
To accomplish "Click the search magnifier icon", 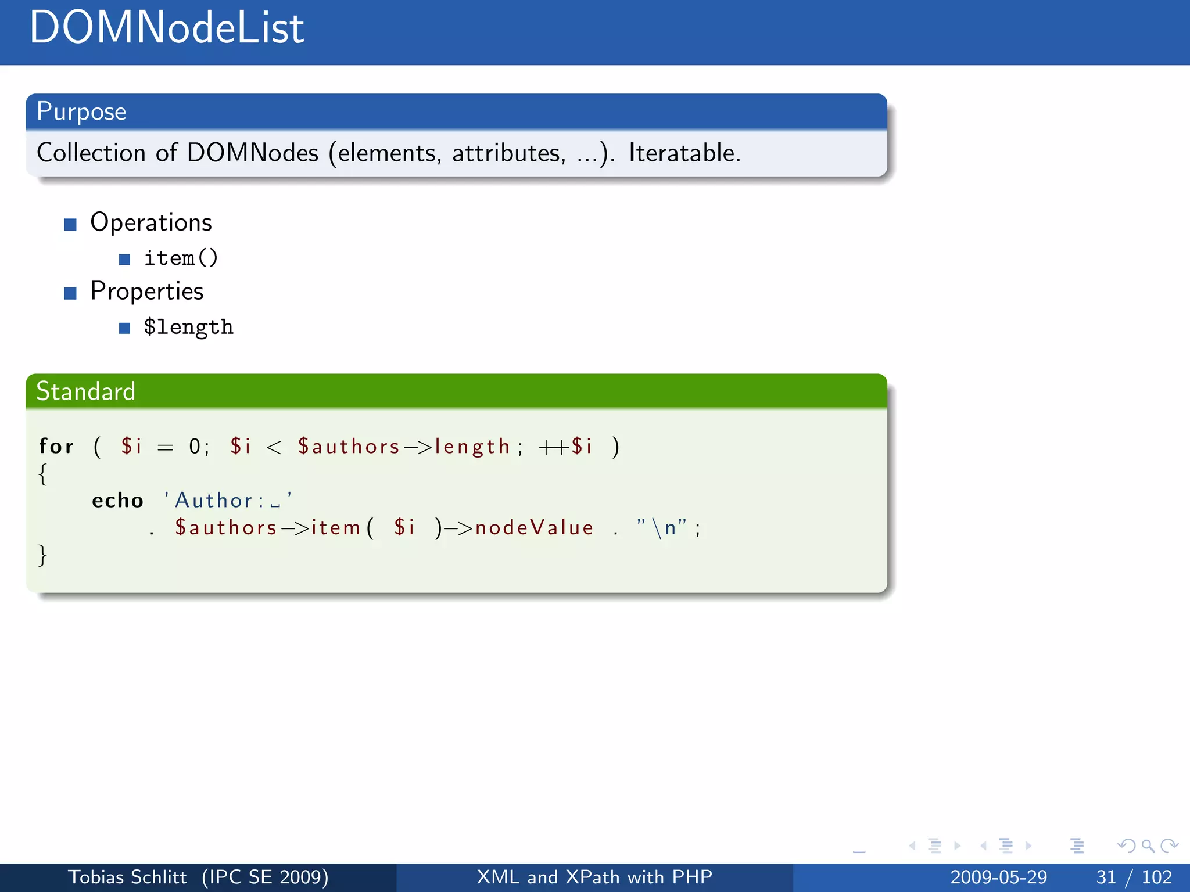I will 1148,846.
